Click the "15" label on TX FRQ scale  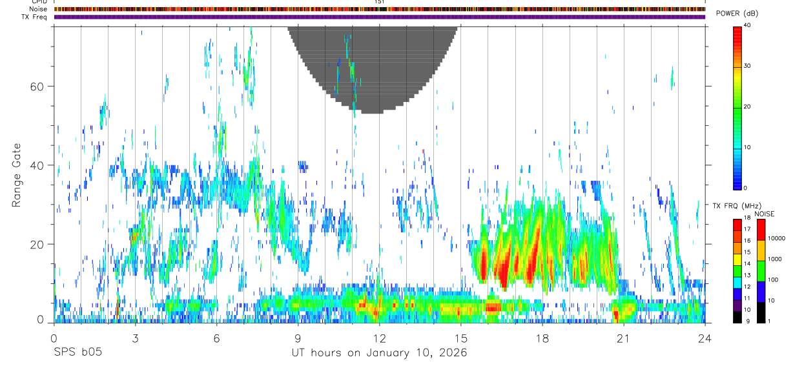[x=747, y=252]
